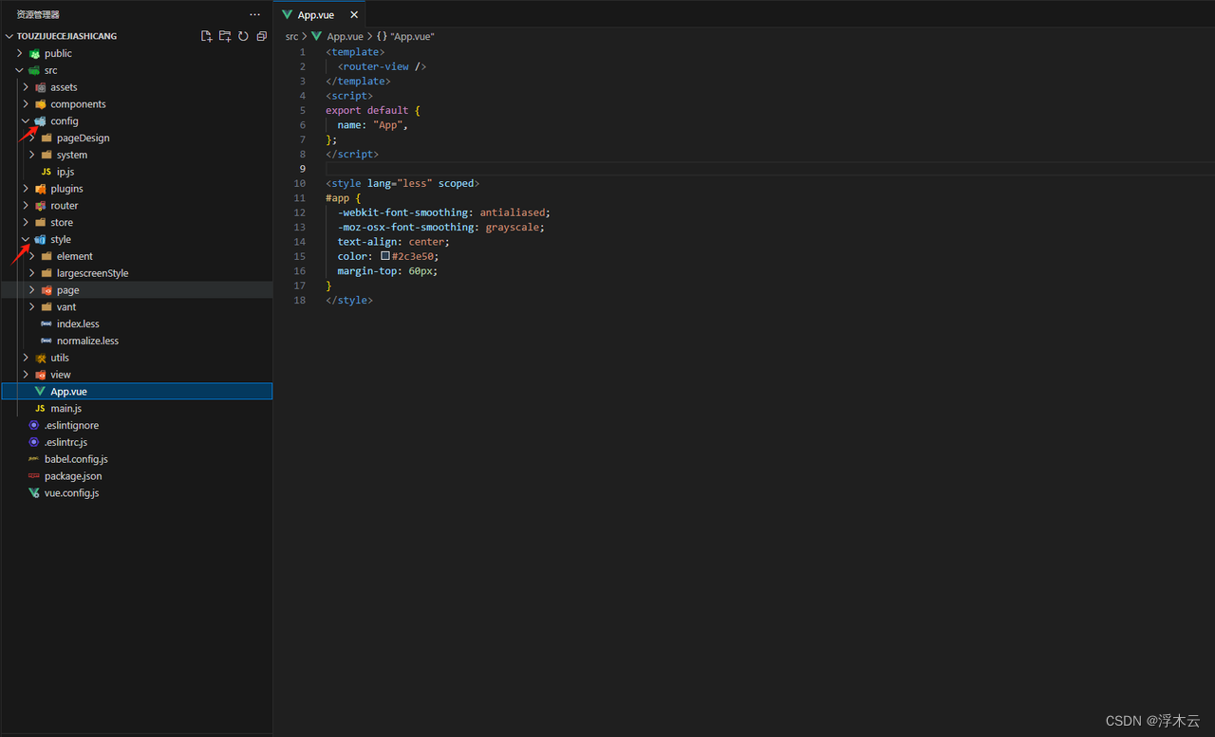1215x737 pixels.
Task: Expand the components folder chevron
Action: [26, 104]
